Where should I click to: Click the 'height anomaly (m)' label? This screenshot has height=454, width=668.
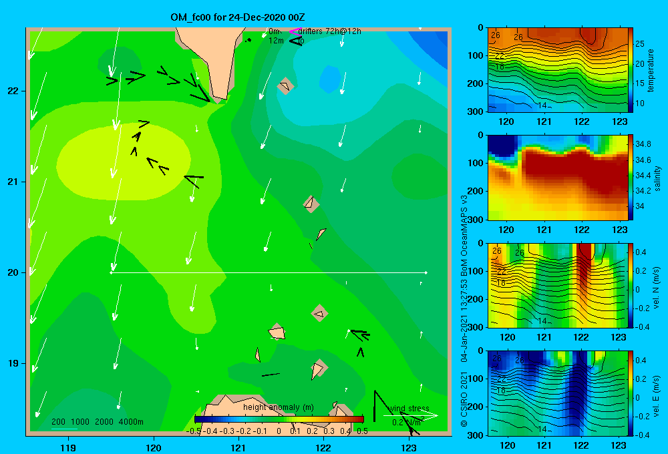[x=278, y=407]
